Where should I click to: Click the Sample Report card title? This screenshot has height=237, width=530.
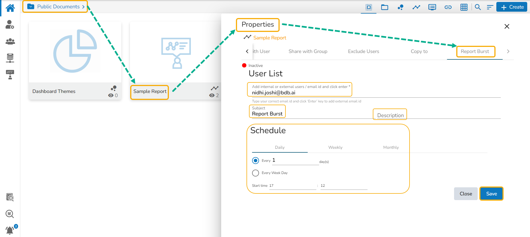point(150,91)
